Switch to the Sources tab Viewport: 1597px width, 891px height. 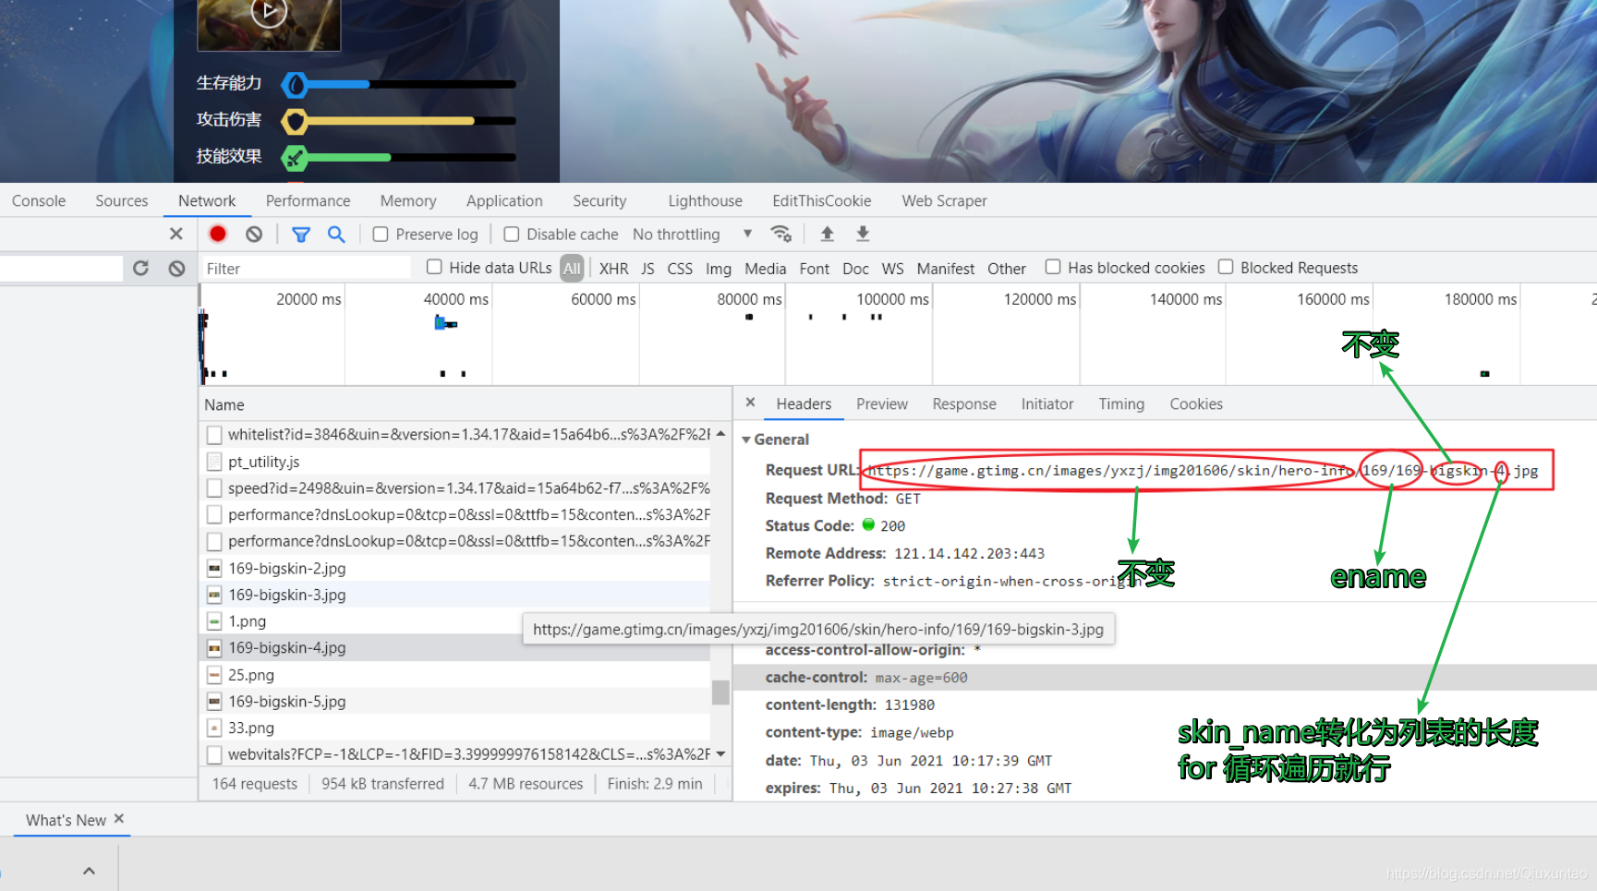(x=122, y=200)
